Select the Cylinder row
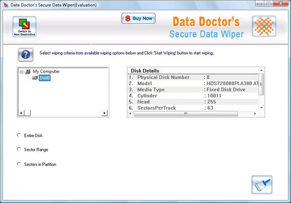This screenshot has height=203, width=291. point(193,96)
